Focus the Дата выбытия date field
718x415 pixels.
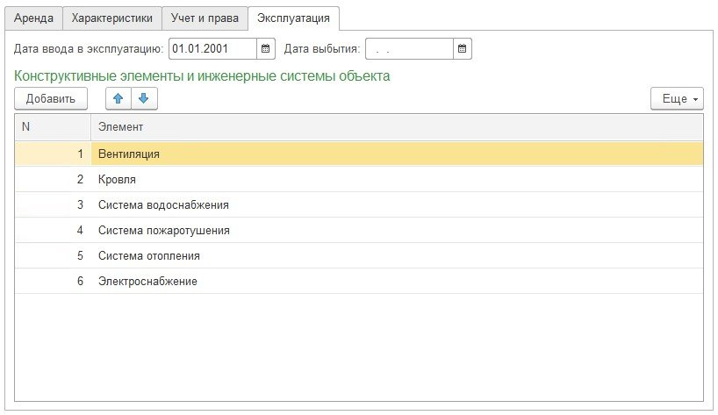(x=408, y=48)
